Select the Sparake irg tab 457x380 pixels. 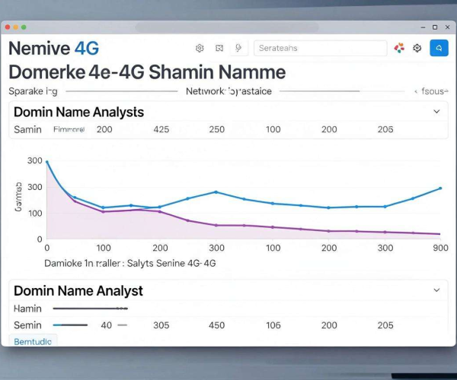point(33,91)
